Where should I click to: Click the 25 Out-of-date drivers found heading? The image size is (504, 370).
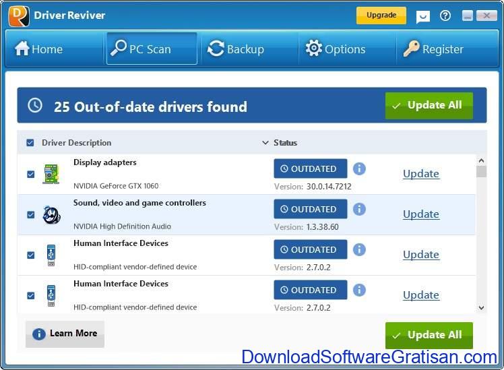pos(150,106)
